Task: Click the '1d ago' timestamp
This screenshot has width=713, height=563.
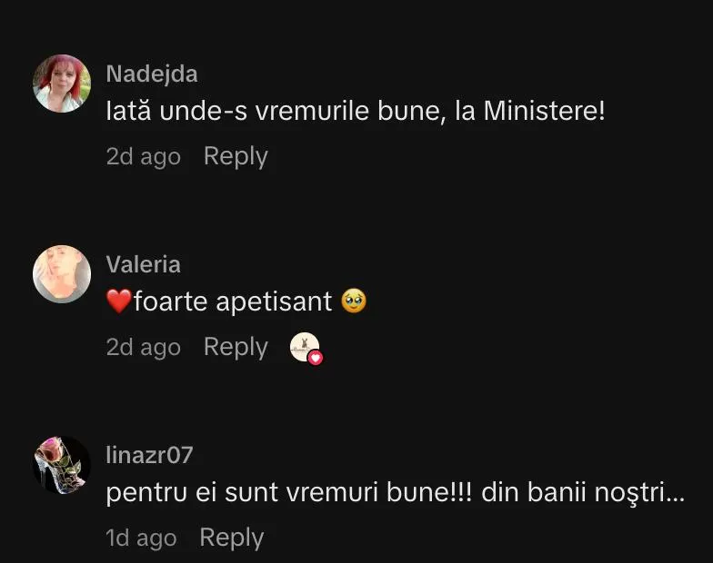Action: point(142,538)
